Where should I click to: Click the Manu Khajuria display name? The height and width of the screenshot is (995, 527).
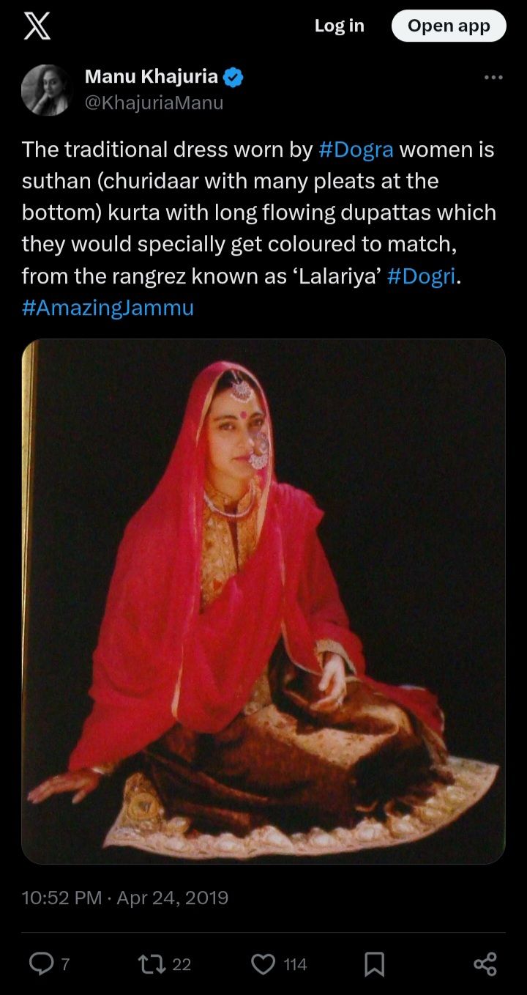point(152,76)
